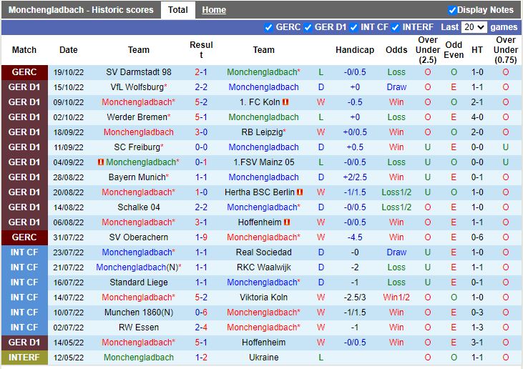The height and width of the screenshot is (369, 523).
Task: Open Real Sociedad team link
Action: click(x=263, y=252)
